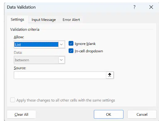
Task: Select the highlighted List value in Allow
Action: click(x=36, y=44)
